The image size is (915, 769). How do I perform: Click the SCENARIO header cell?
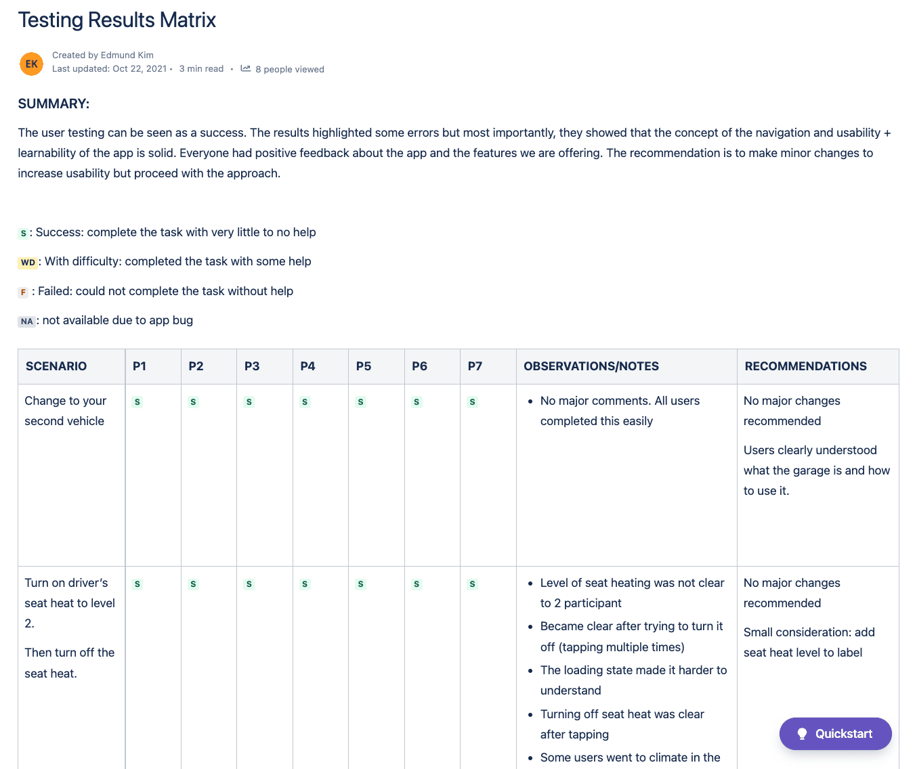56,366
